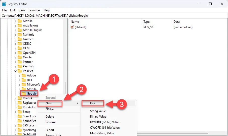Click the ODBC folder icon

click(x=20, y=44)
